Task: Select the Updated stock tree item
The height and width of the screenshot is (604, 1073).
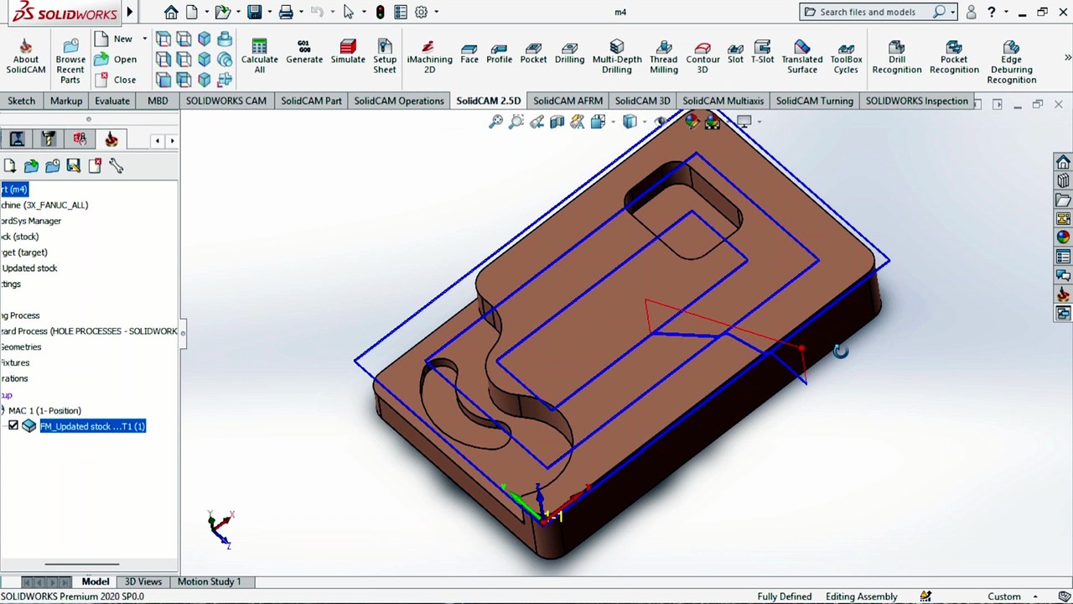Action: [x=29, y=268]
